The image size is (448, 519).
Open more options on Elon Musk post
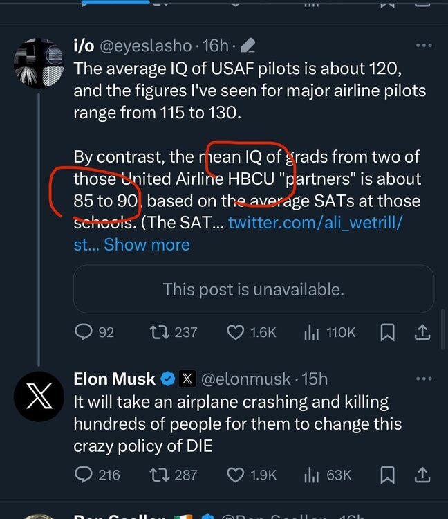click(x=423, y=379)
